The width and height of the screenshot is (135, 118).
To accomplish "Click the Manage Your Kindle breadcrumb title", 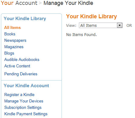I will coord(68,3).
